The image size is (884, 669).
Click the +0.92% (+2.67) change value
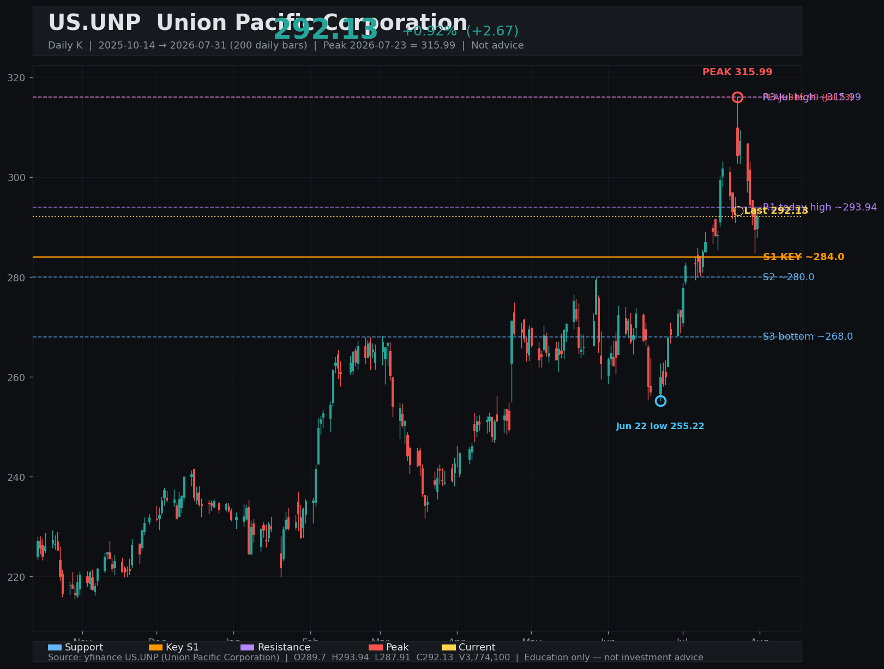460,32
